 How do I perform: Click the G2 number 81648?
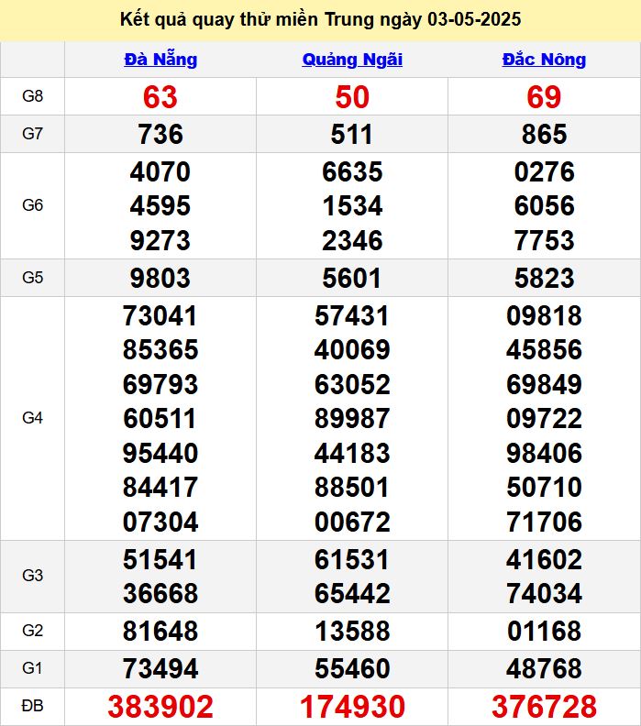(x=160, y=631)
